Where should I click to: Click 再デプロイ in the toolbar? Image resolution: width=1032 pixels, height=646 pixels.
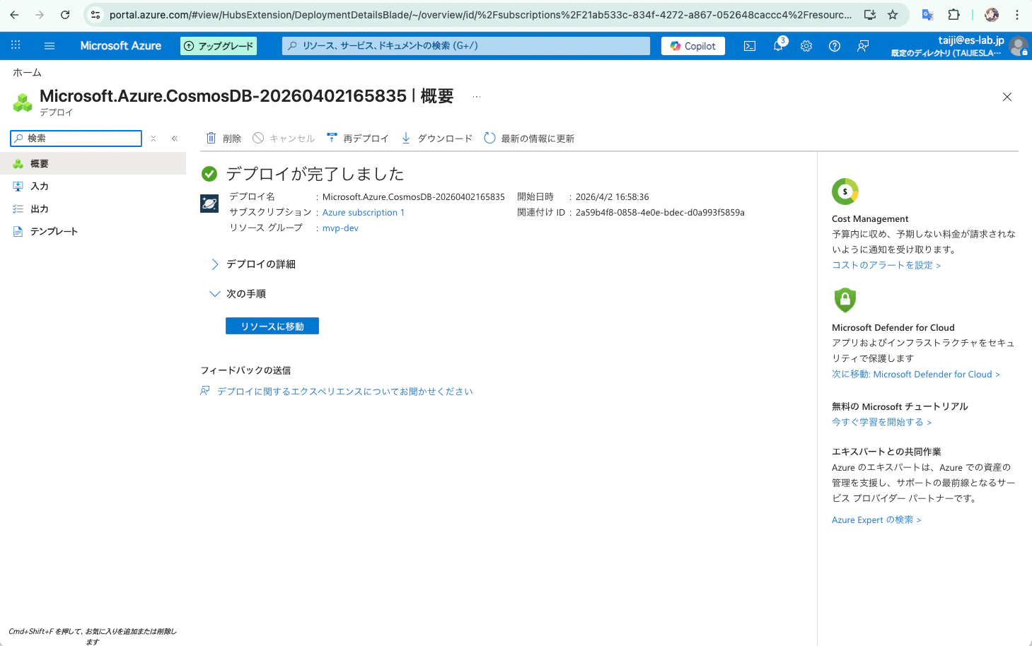click(x=358, y=139)
